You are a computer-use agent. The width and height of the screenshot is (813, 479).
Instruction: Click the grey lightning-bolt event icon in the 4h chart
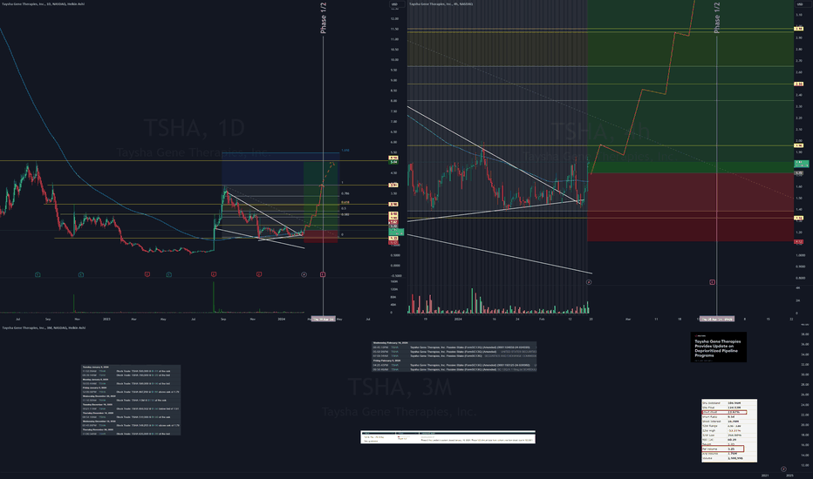[589, 282]
